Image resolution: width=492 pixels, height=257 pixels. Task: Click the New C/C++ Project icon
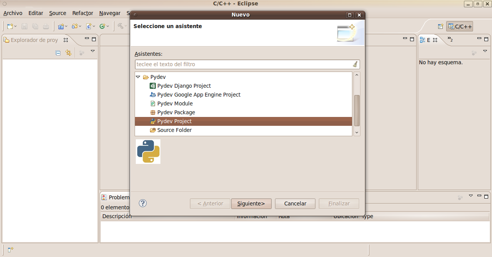(61, 27)
